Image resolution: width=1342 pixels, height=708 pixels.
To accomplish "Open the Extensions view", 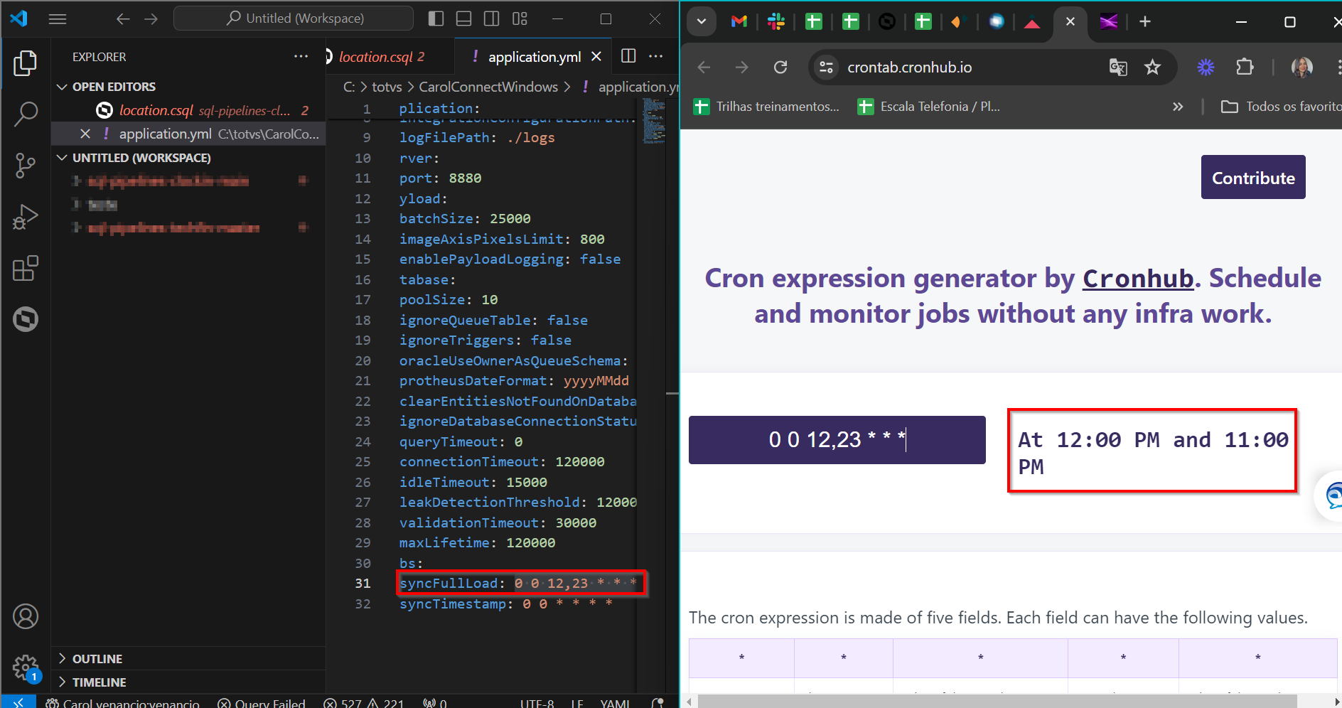I will (26, 269).
